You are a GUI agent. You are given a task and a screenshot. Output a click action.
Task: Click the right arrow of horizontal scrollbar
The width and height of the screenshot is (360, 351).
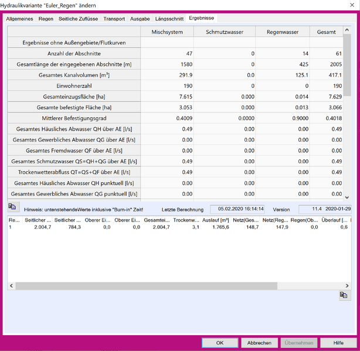(x=347, y=285)
